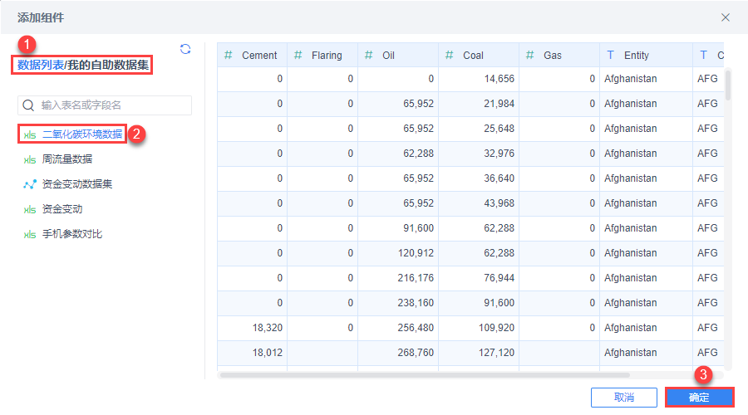Click the numeric type icon of Coal
Screen dimensions: 748x415
tap(449, 56)
